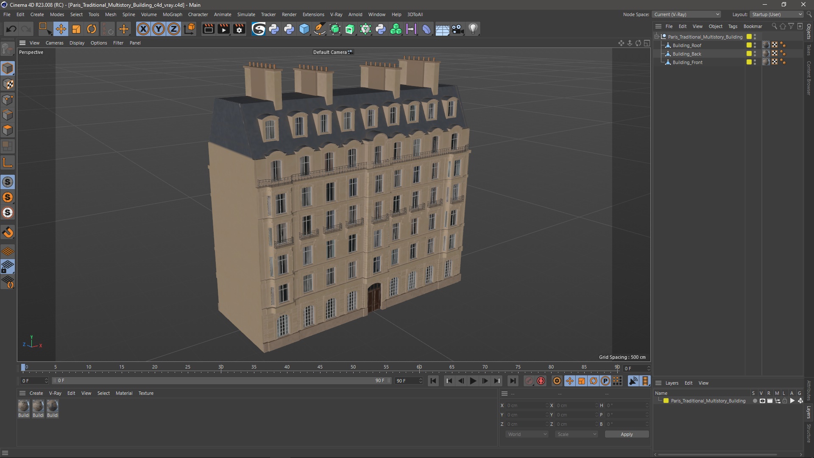Open the Scale mode dropdown
The image size is (814, 458).
click(x=577, y=434)
